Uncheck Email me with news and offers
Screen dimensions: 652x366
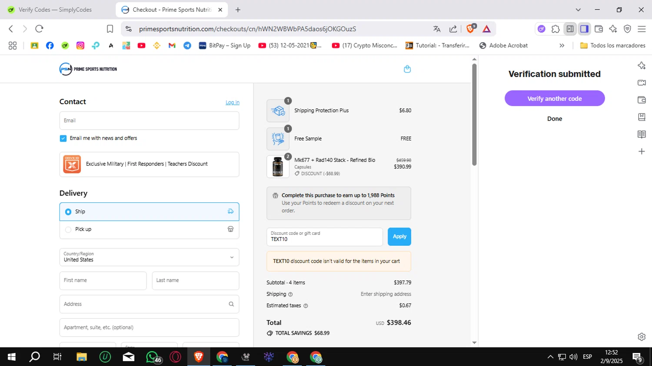63,138
